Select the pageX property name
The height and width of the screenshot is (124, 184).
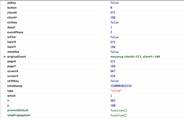(12, 61)
